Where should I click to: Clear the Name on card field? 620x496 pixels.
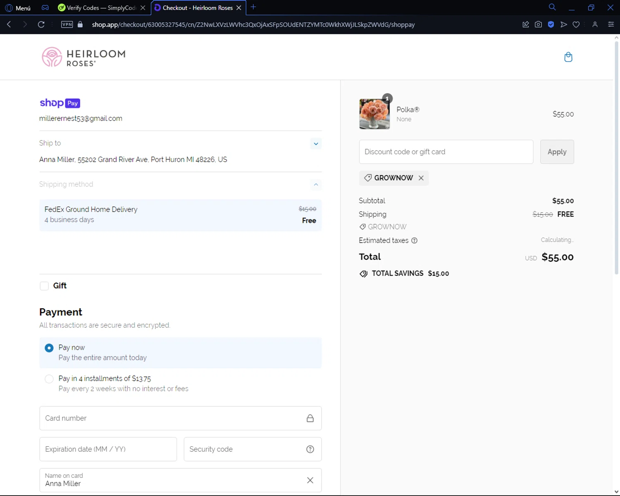click(x=310, y=480)
